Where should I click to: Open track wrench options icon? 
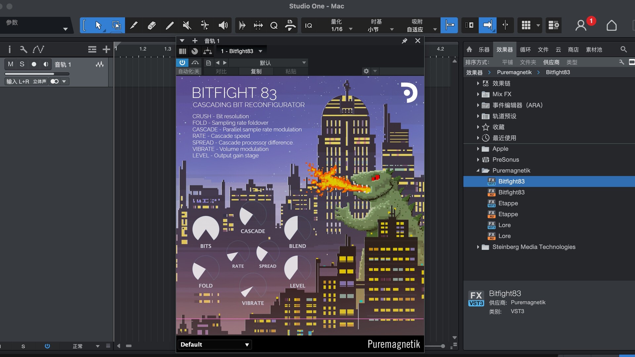point(23,50)
